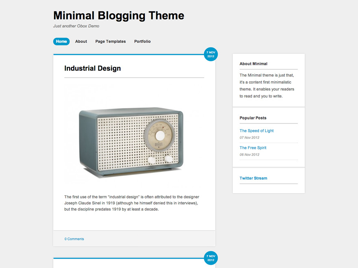This screenshot has width=358, height=268.
Task: Click the tagline Just another Obox Demo
Action: 76,26
